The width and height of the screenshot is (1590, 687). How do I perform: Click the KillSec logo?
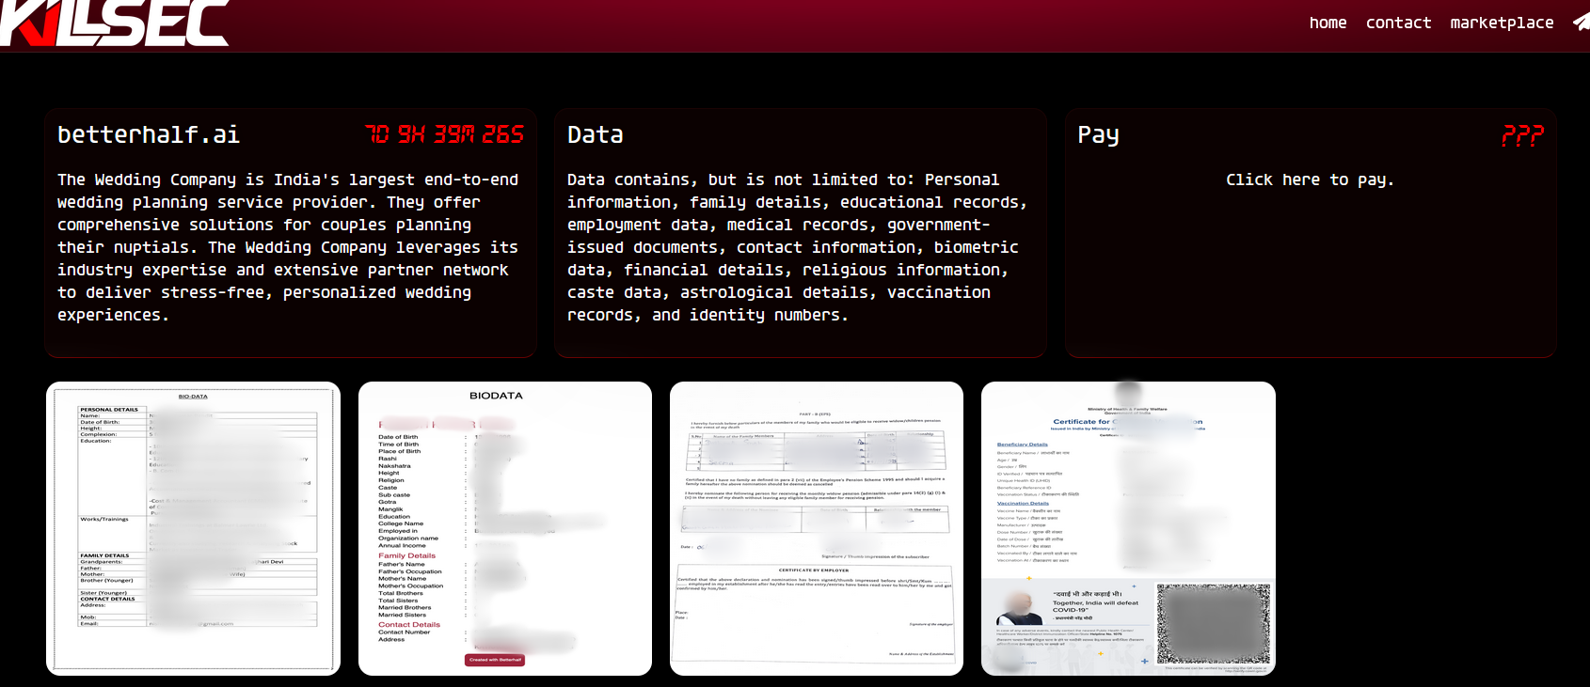point(114,23)
